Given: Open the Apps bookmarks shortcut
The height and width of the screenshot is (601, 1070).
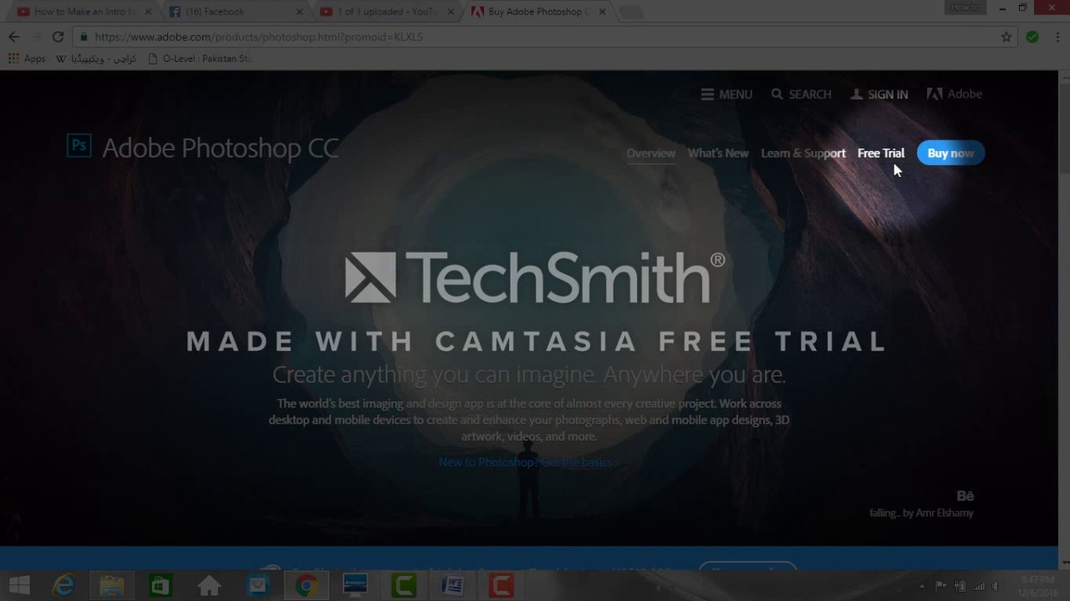Looking at the screenshot, I should coord(27,58).
